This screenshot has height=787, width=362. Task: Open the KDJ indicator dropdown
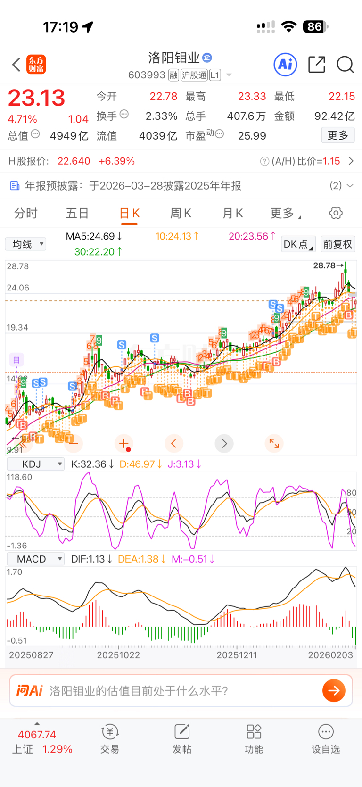point(36,464)
